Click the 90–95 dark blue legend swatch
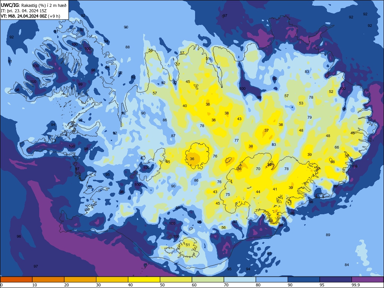 coord(304,280)
